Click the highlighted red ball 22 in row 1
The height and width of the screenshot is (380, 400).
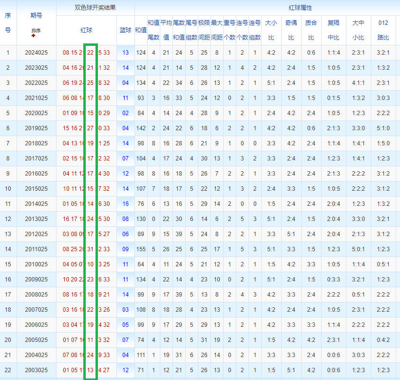(x=90, y=53)
